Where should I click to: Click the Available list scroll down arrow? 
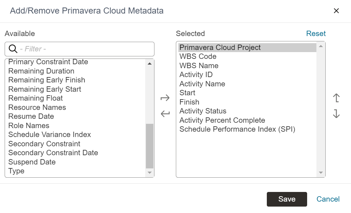[149, 173]
